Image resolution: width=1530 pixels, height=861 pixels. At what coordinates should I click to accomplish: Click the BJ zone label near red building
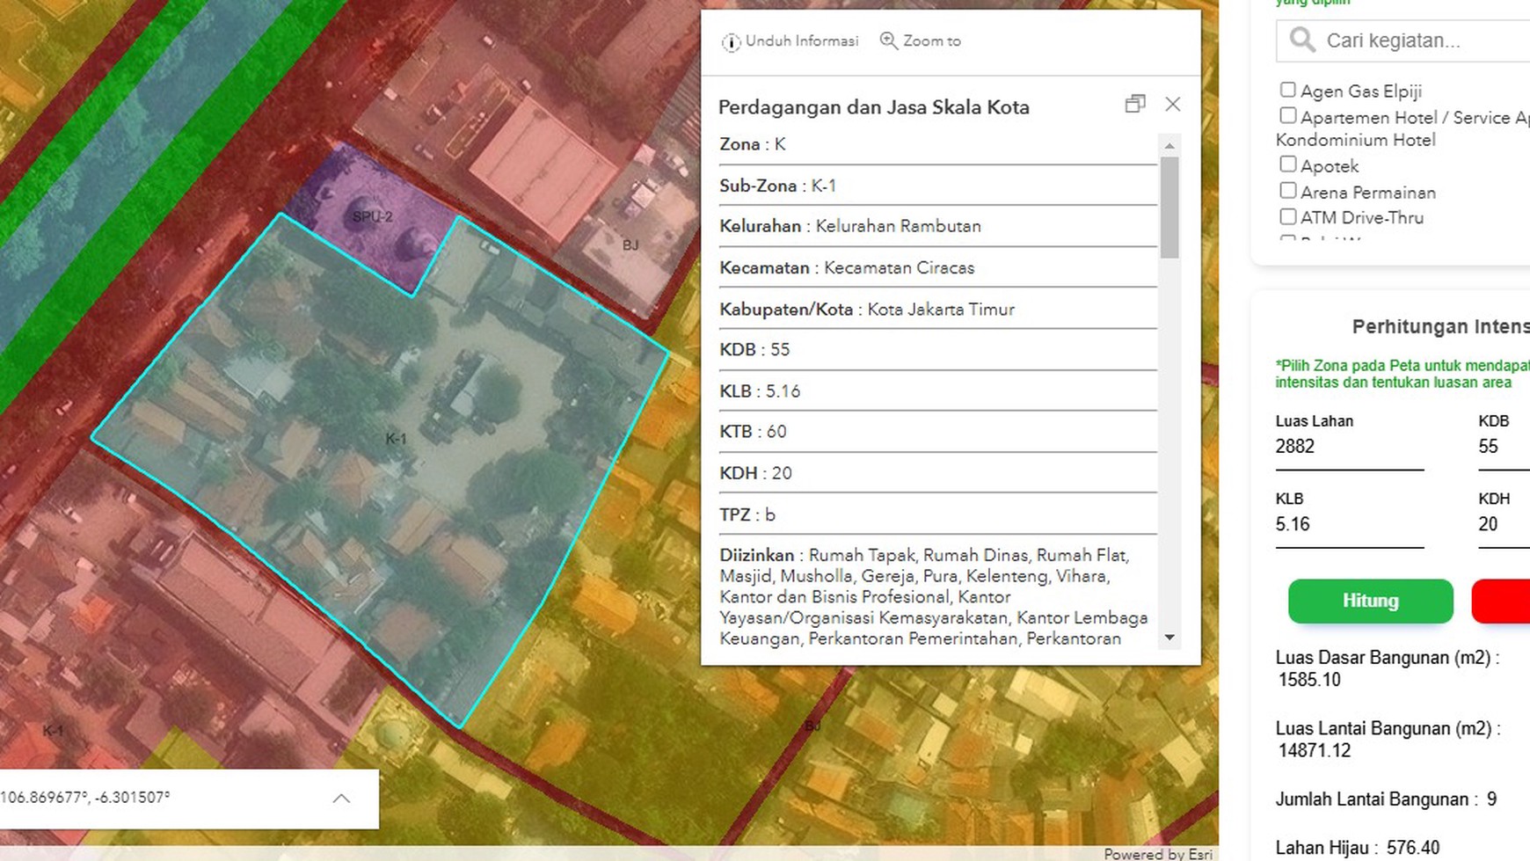(x=630, y=245)
